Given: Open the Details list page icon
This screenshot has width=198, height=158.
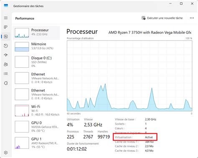Looking at the screenshot, I should 6,74.
